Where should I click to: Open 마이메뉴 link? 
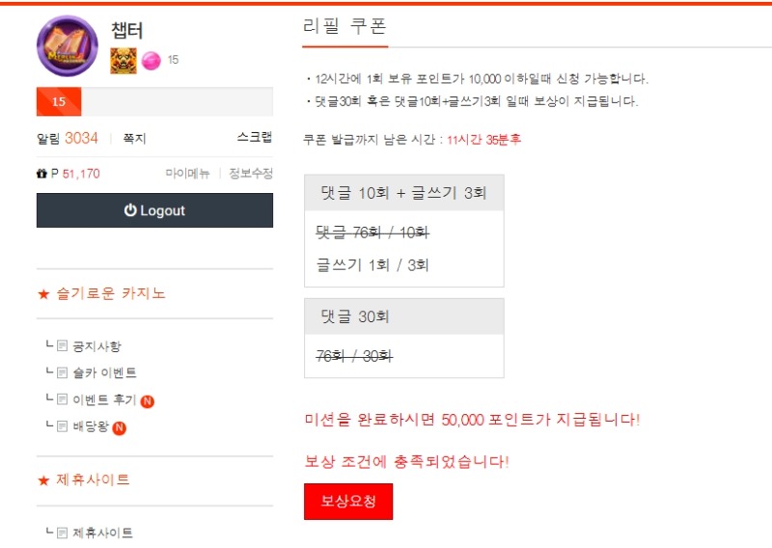pos(187,174)
